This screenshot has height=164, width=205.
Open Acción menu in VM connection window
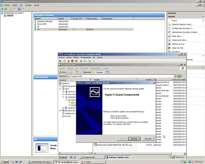tap(69, 57)
